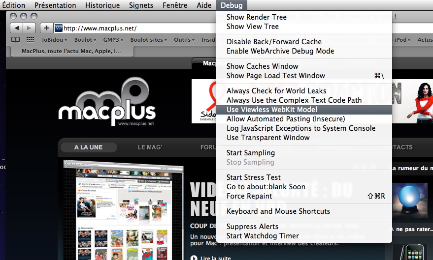Toggle Always Check for World Leaks
Image resolution: width=433 pixels, height=260 pixels.
(304, 90)
